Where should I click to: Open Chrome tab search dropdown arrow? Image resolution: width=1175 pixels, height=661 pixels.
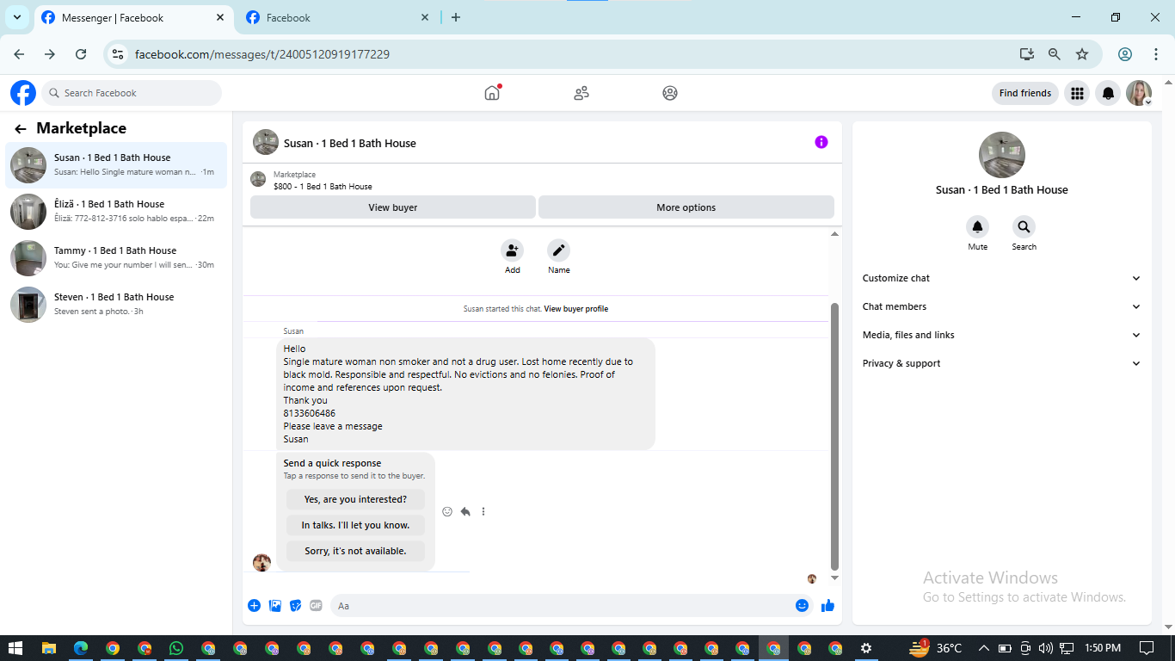[16, 17]
